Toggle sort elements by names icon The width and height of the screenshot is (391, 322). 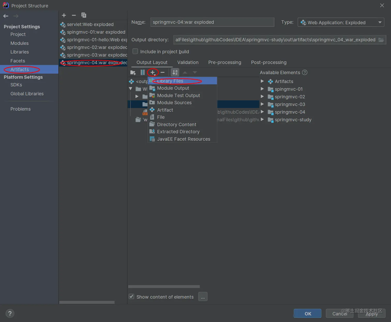[175, 72]
